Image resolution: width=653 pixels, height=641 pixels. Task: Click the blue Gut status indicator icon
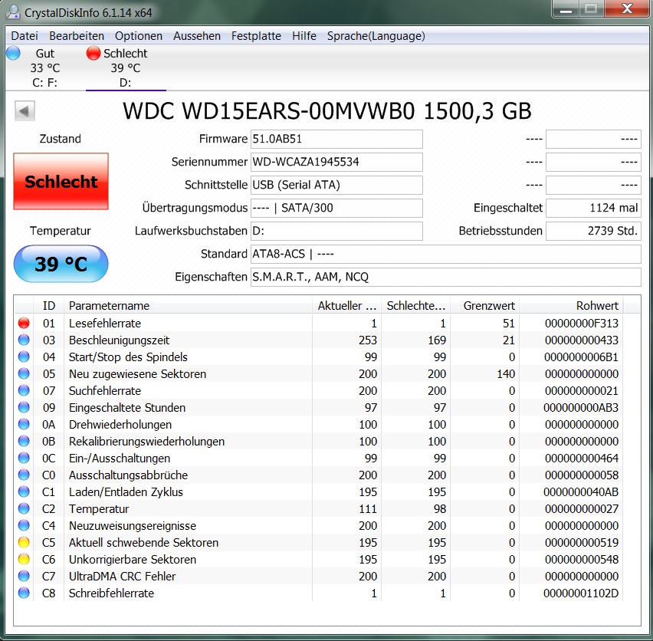pyautogui.click(x=13, y=54)
